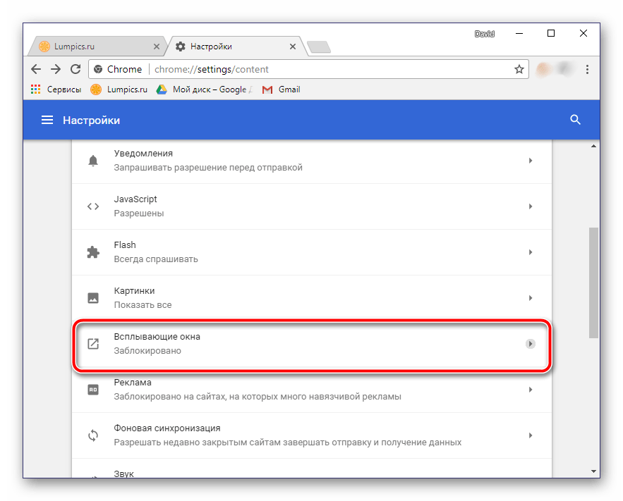Search settings with the magnifier icon
Screen dimensions: 623x501
click(x=575, y=119)
